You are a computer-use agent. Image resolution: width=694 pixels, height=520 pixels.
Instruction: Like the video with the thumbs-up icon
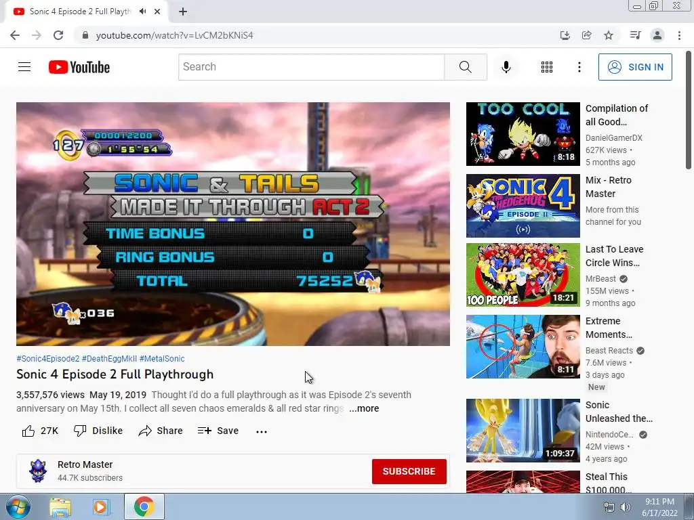click(x=28, y=431)
